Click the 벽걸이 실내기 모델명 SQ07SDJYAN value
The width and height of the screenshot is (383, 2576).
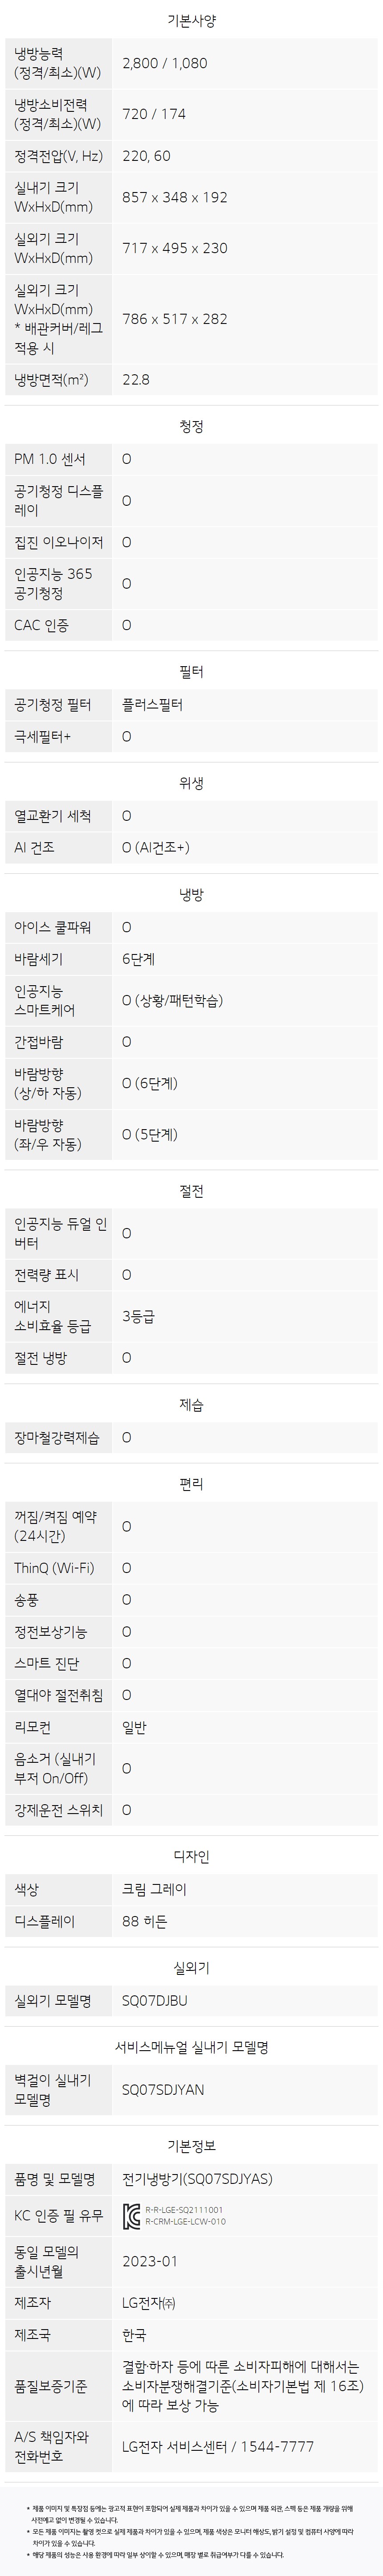(163, 2090)
